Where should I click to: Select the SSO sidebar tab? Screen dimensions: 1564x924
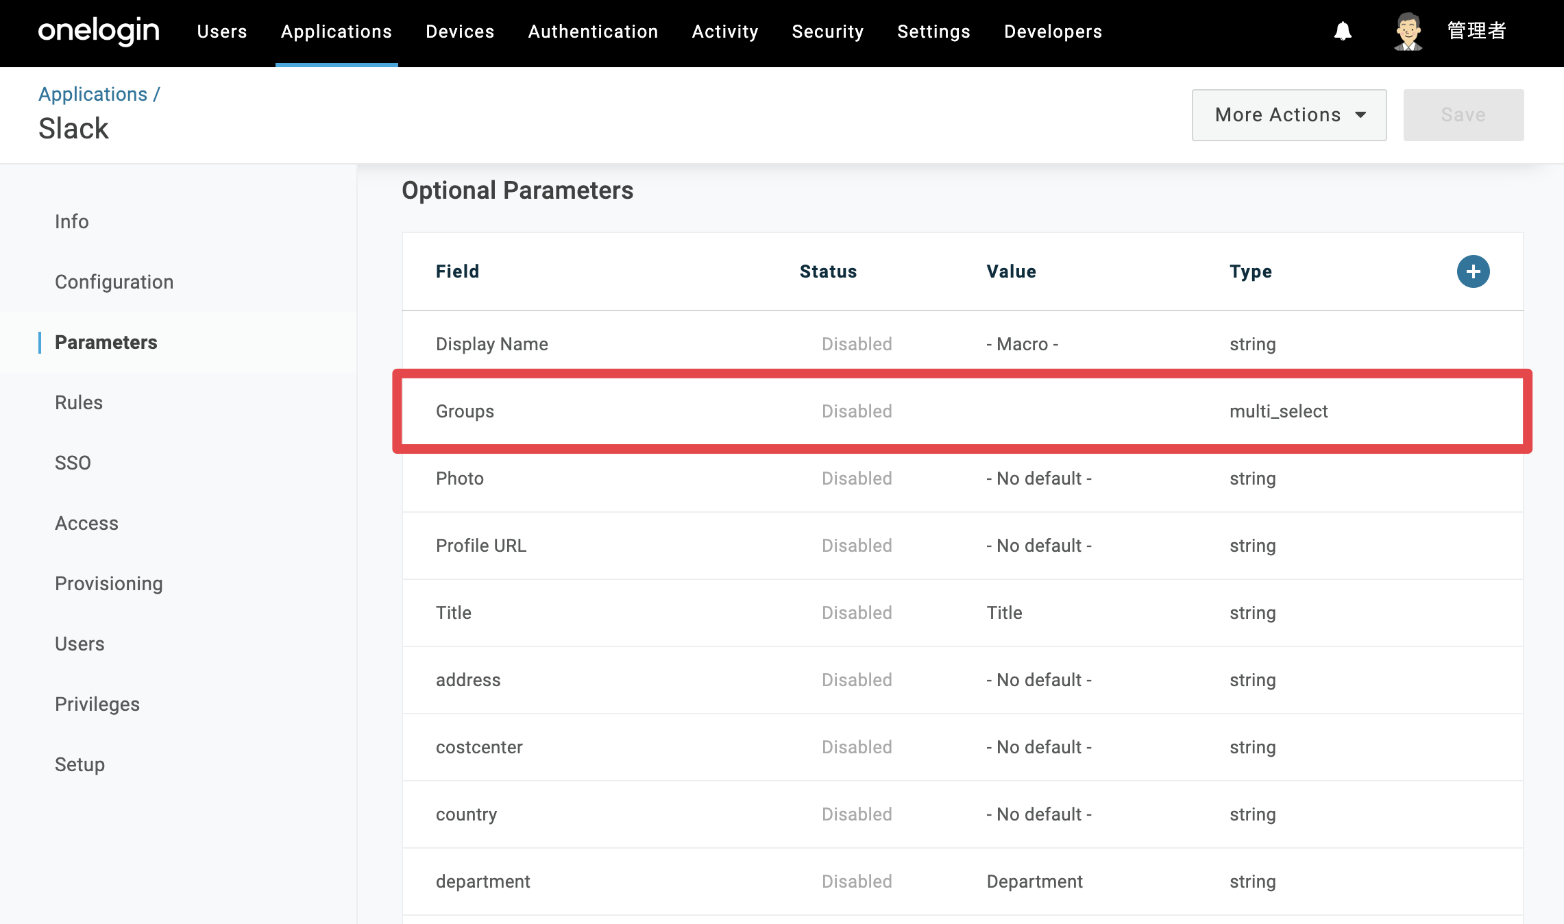[x=73, y=463]
